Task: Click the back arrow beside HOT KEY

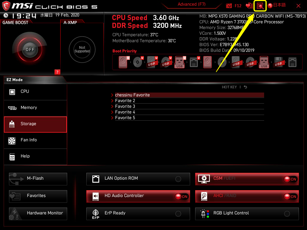Action: click(x=245, y=87)
